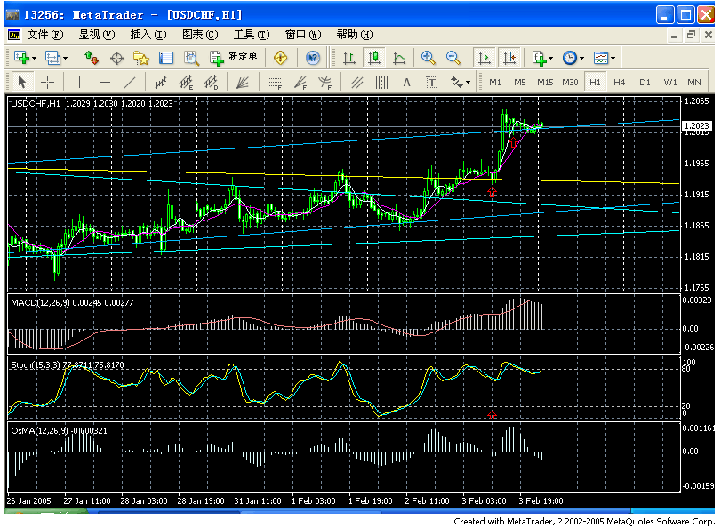Click the Zoom In magnifier icon
The image size is (721, 528).
(429, 58)
